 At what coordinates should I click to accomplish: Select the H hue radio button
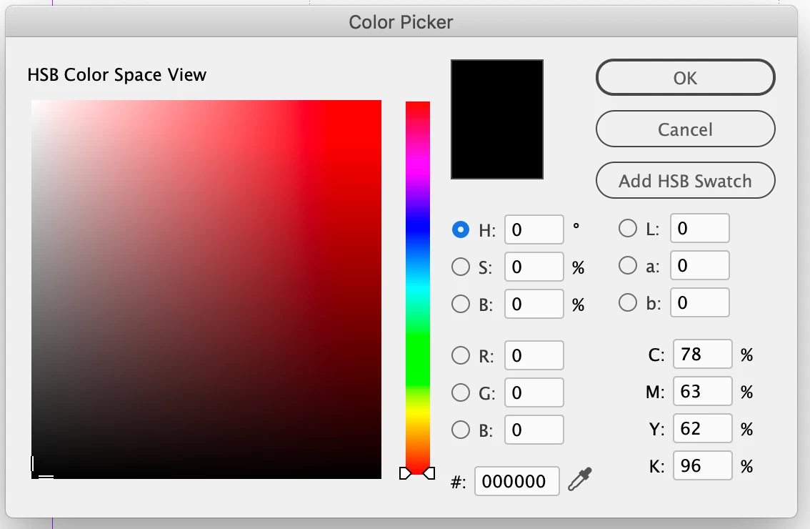pos(460,229)
